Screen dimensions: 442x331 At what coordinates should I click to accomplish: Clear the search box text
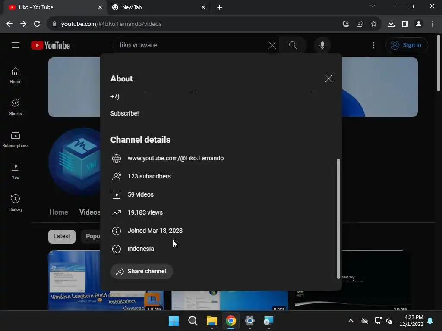(x=272, y=45)
